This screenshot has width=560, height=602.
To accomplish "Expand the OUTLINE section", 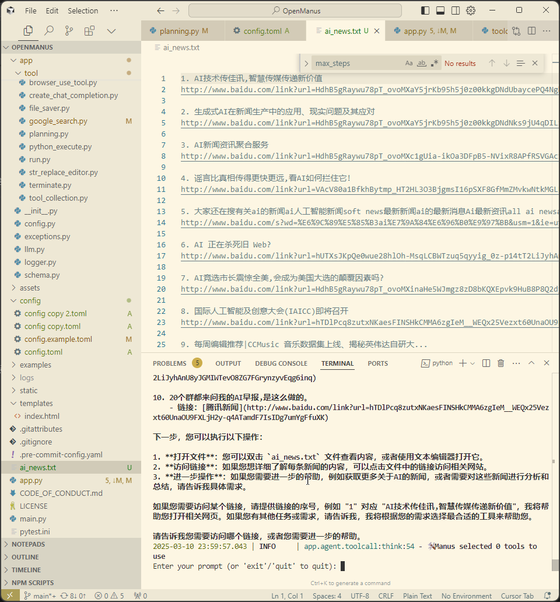I will (x=25, y=557).
